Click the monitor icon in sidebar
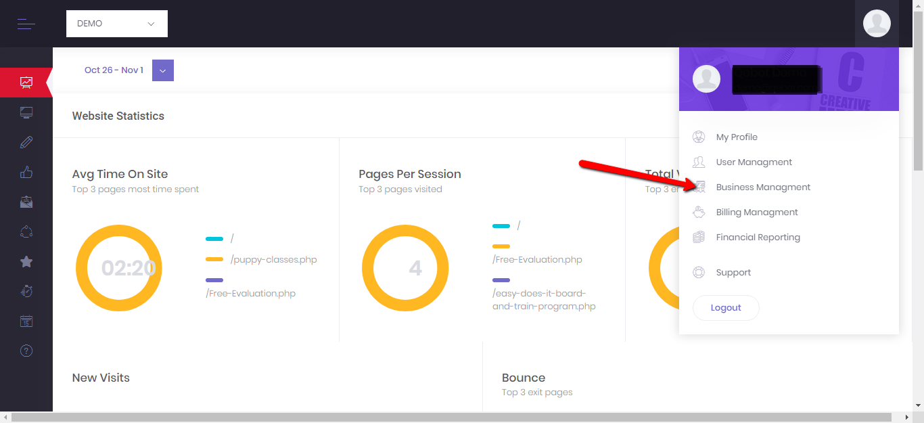Screen dimensions: 924x423 (26, 112)
